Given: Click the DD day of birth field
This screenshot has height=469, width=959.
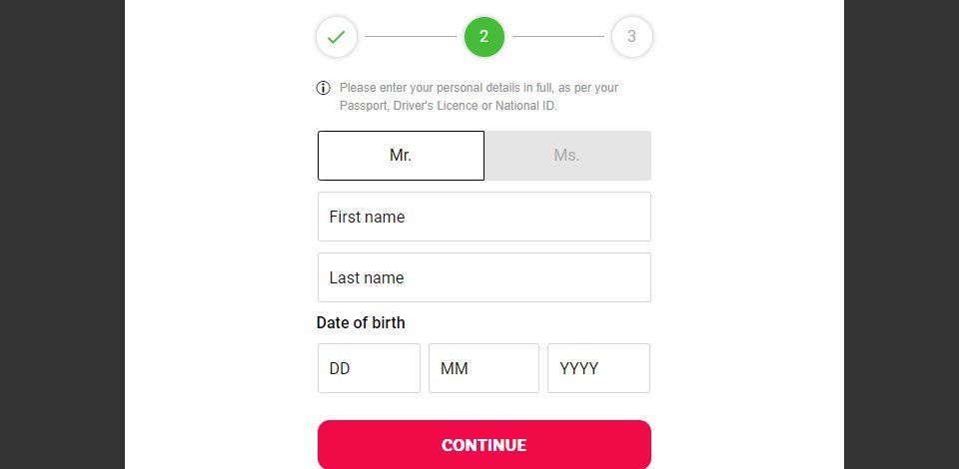Looking at the screenshot, I should point(369,368).
